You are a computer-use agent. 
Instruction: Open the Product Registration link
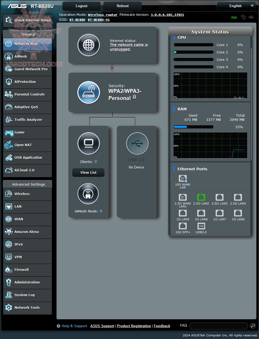pos(134,326)
